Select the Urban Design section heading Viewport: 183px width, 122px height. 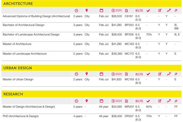coord(17,67)
